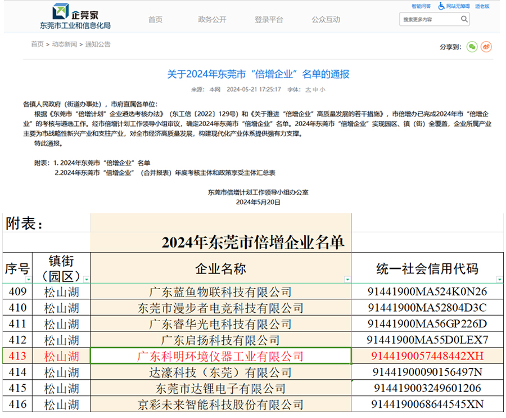The image size is (506, 418).
Task: Select cell 广东睿华光电科技有限公司
Action: (x=221, y=324)
